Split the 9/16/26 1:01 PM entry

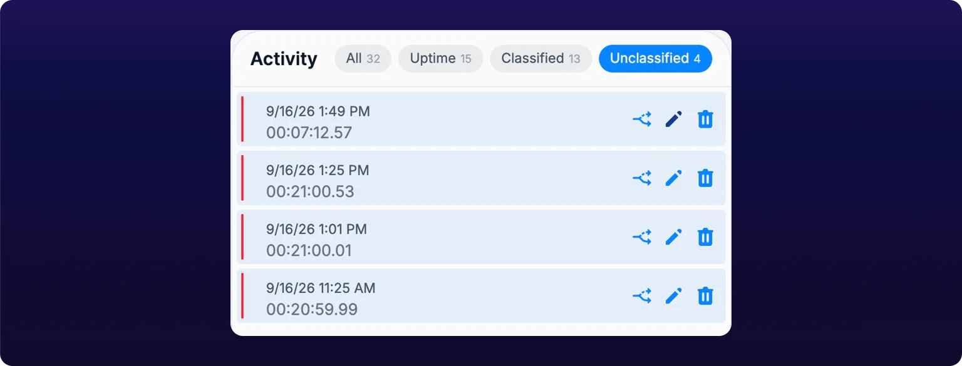click(x=642, y=237)
